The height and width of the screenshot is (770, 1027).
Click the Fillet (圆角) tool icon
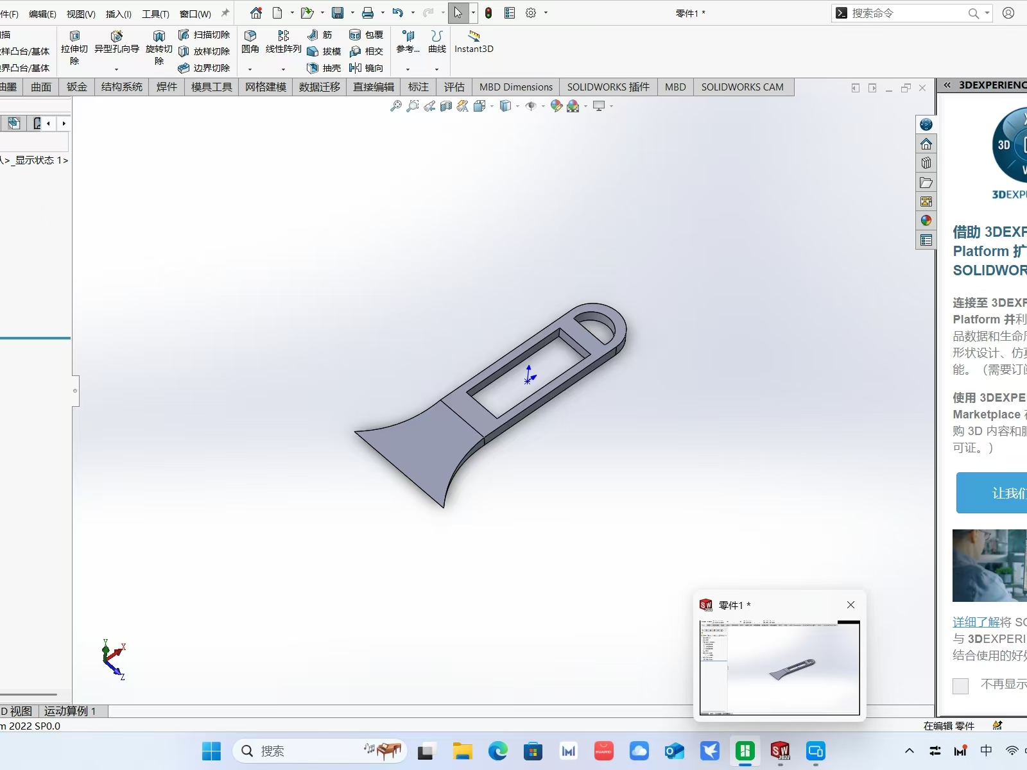(250, 36)
